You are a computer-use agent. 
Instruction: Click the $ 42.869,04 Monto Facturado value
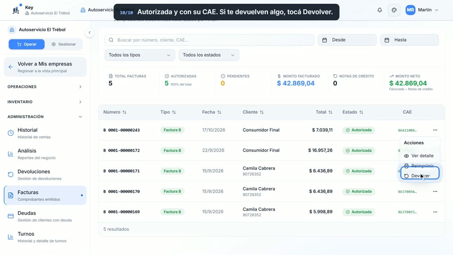click(x=295, y=83)
